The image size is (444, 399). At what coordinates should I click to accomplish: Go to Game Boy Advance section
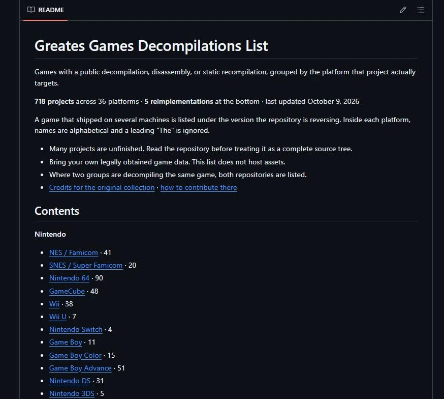[x=80, y=368]
